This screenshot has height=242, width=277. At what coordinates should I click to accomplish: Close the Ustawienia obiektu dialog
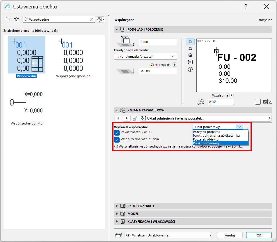(266, 6)
